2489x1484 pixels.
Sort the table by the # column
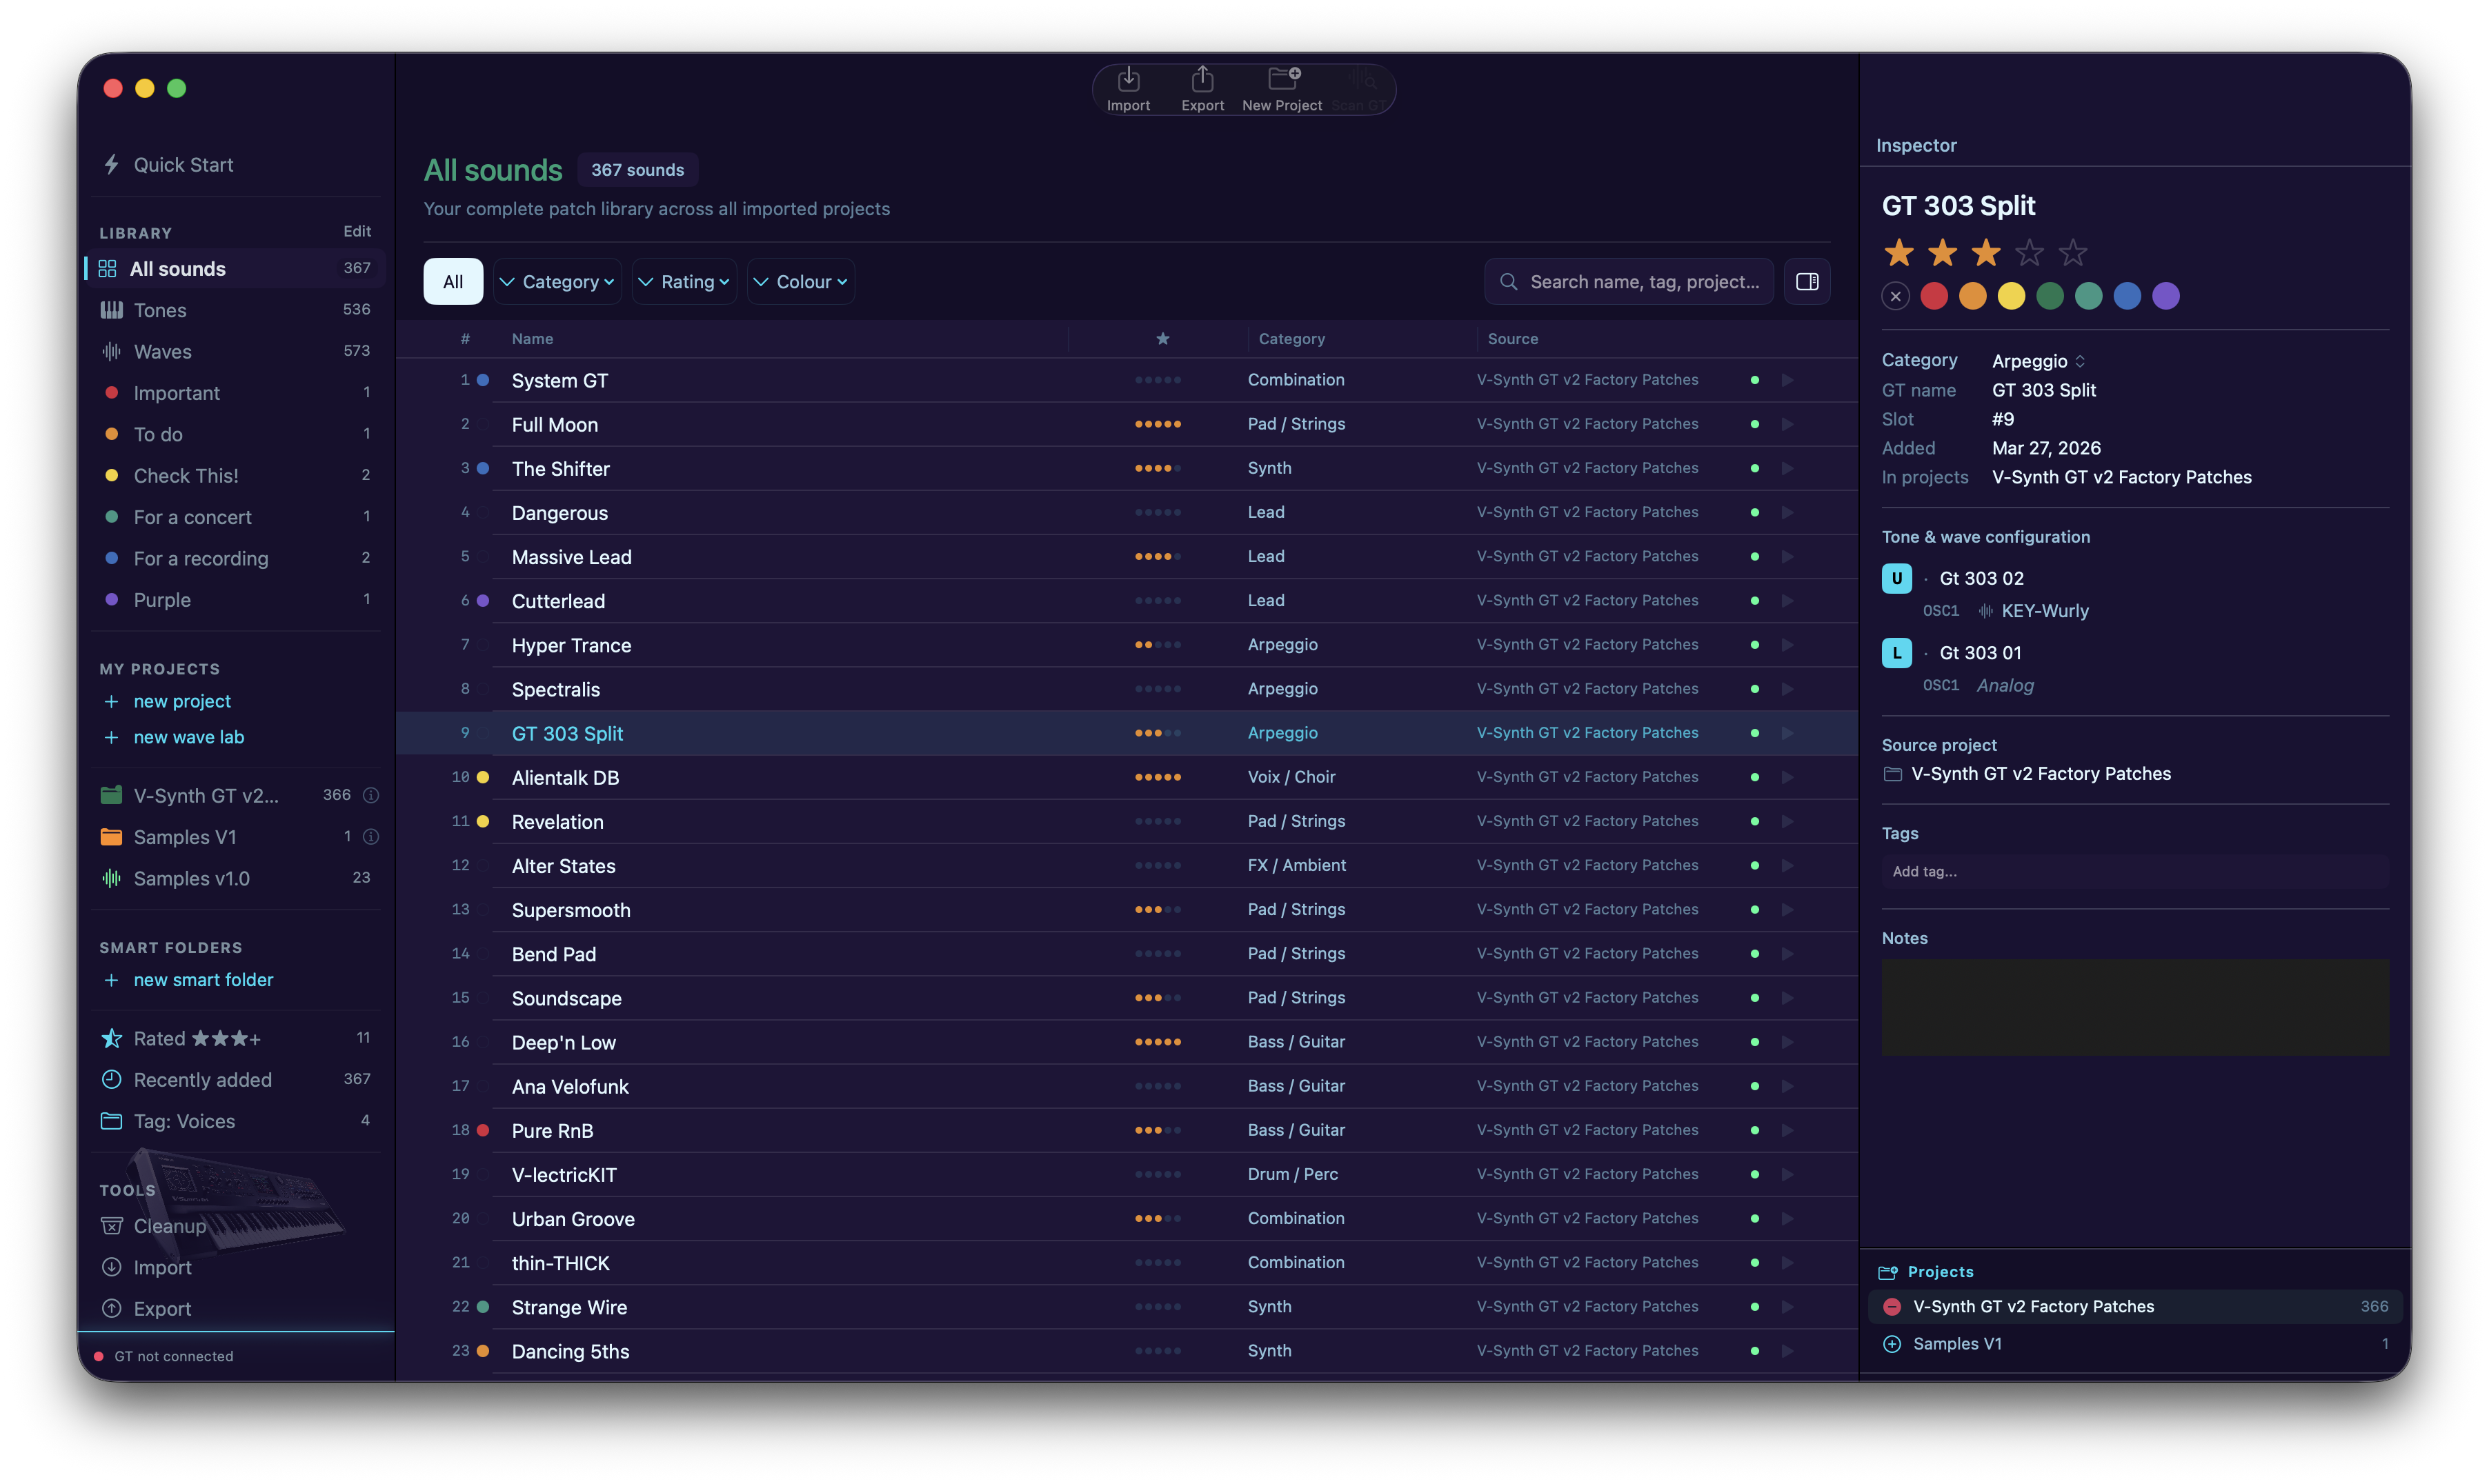coord(465,339)
